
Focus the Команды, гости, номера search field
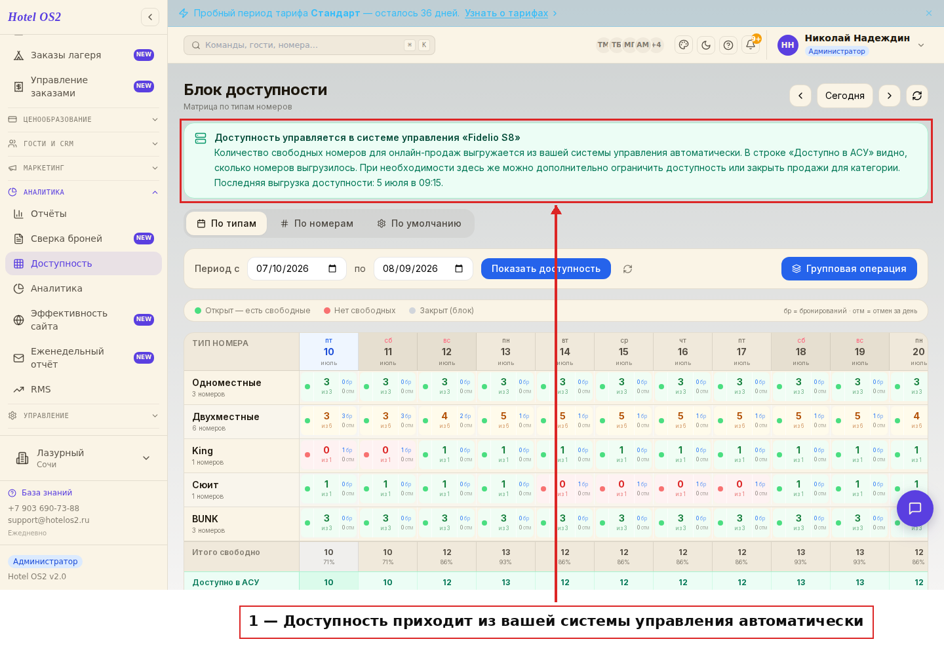click(309, 45)
